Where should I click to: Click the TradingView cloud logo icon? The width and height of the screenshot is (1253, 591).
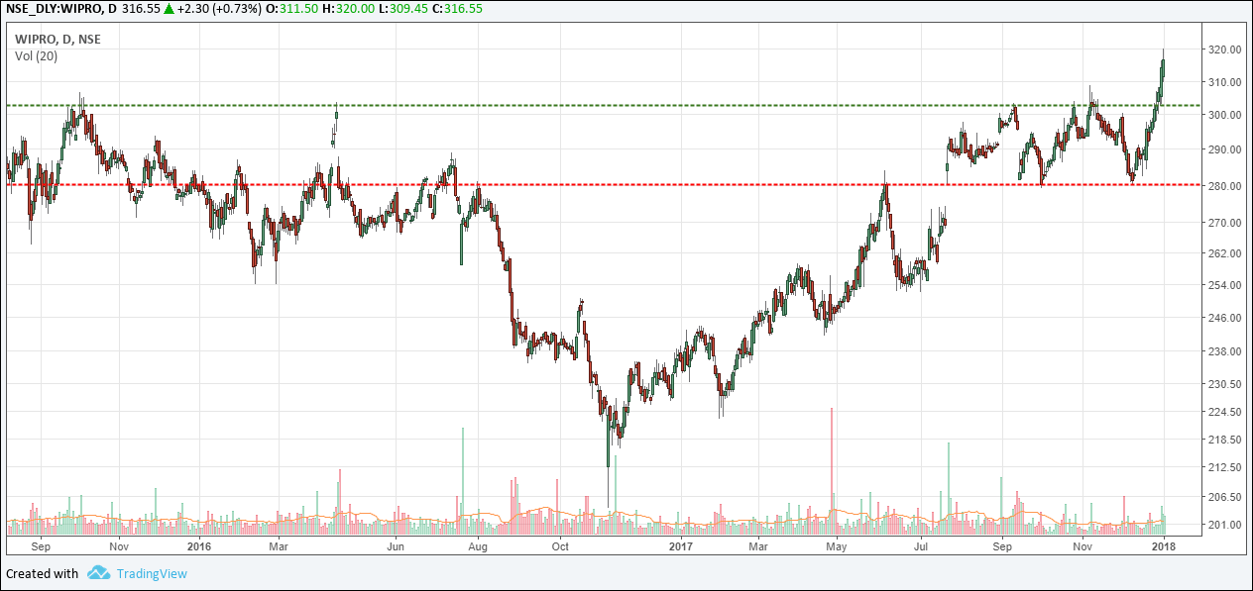point(97,573)
